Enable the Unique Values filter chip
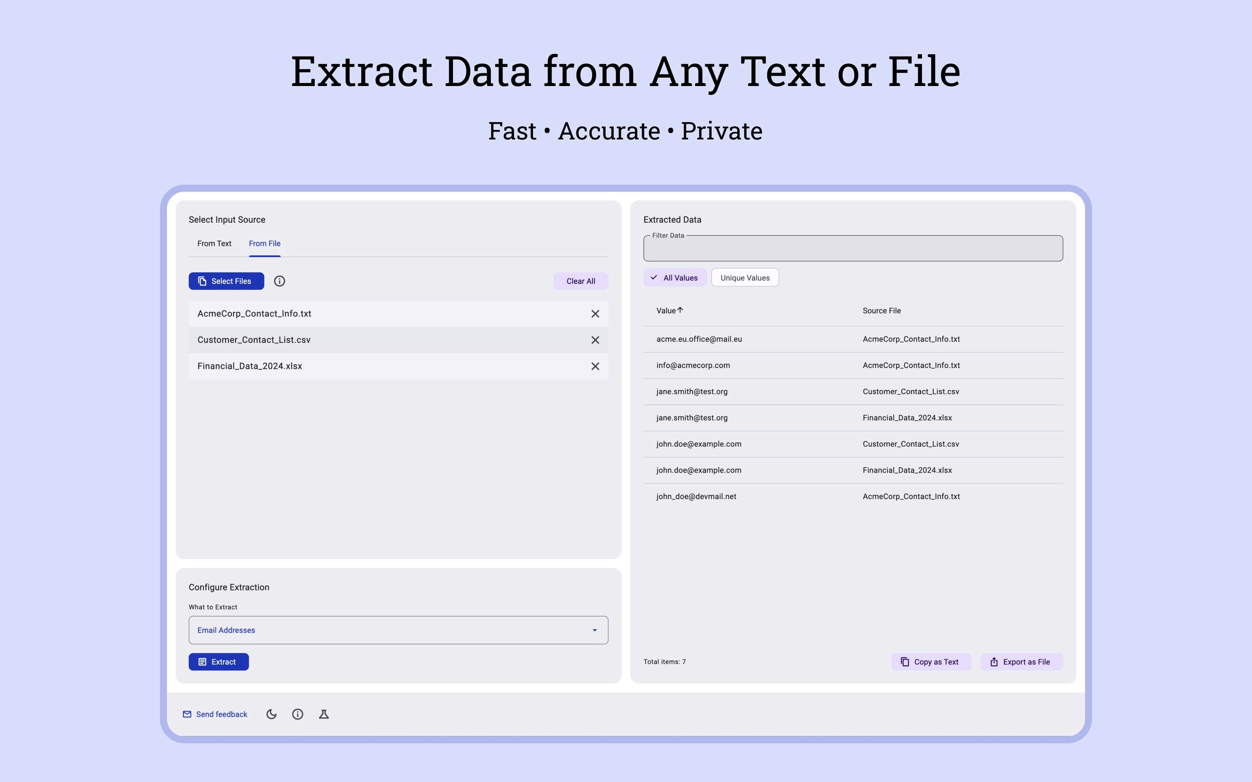1252x782 pixels. (745, 278)
